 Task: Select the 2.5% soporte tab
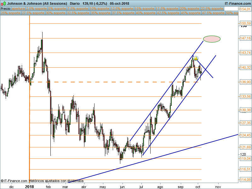point(37,9)
